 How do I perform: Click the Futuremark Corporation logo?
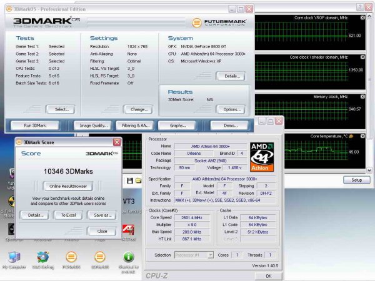[x=219, y=22]
